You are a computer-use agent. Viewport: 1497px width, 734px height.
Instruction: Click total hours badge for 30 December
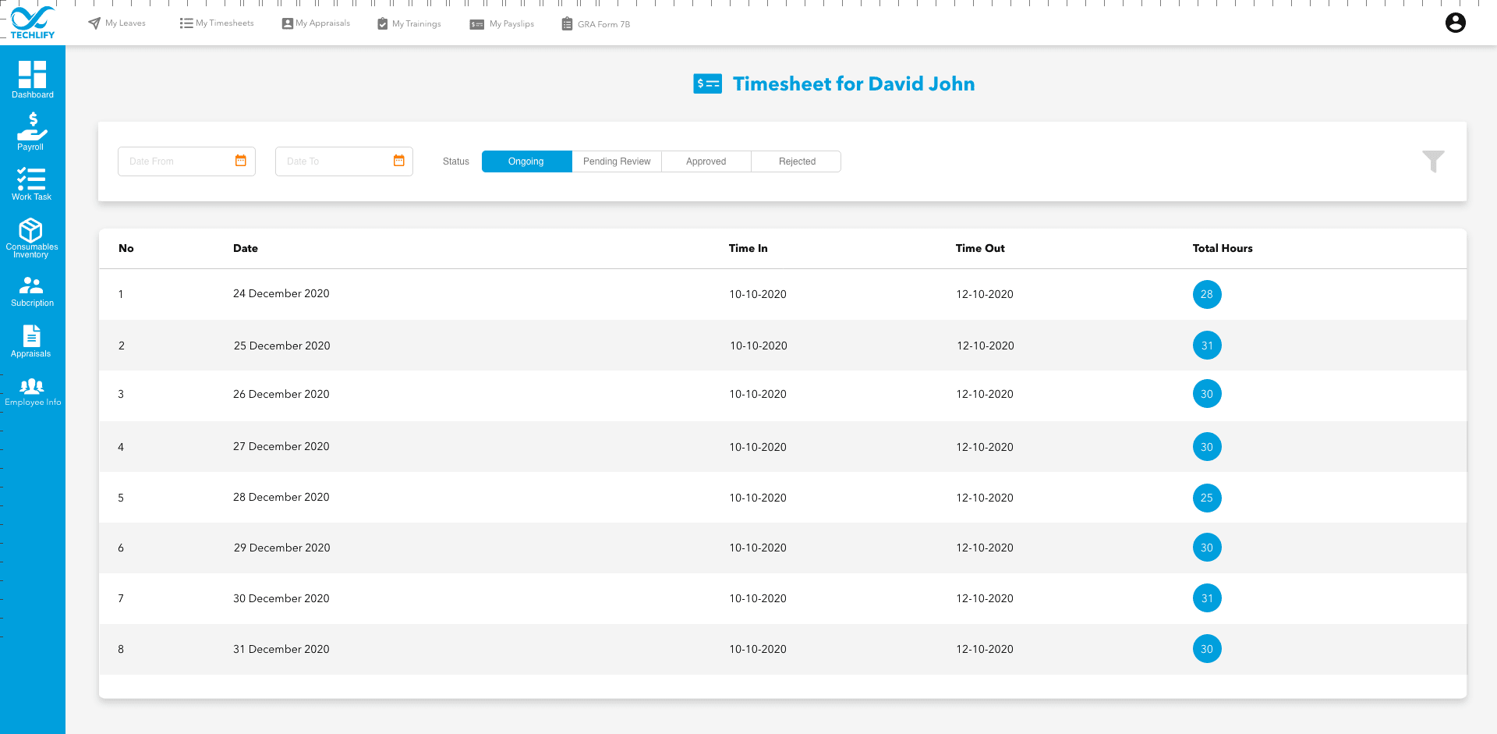[x=1207, y=598]
